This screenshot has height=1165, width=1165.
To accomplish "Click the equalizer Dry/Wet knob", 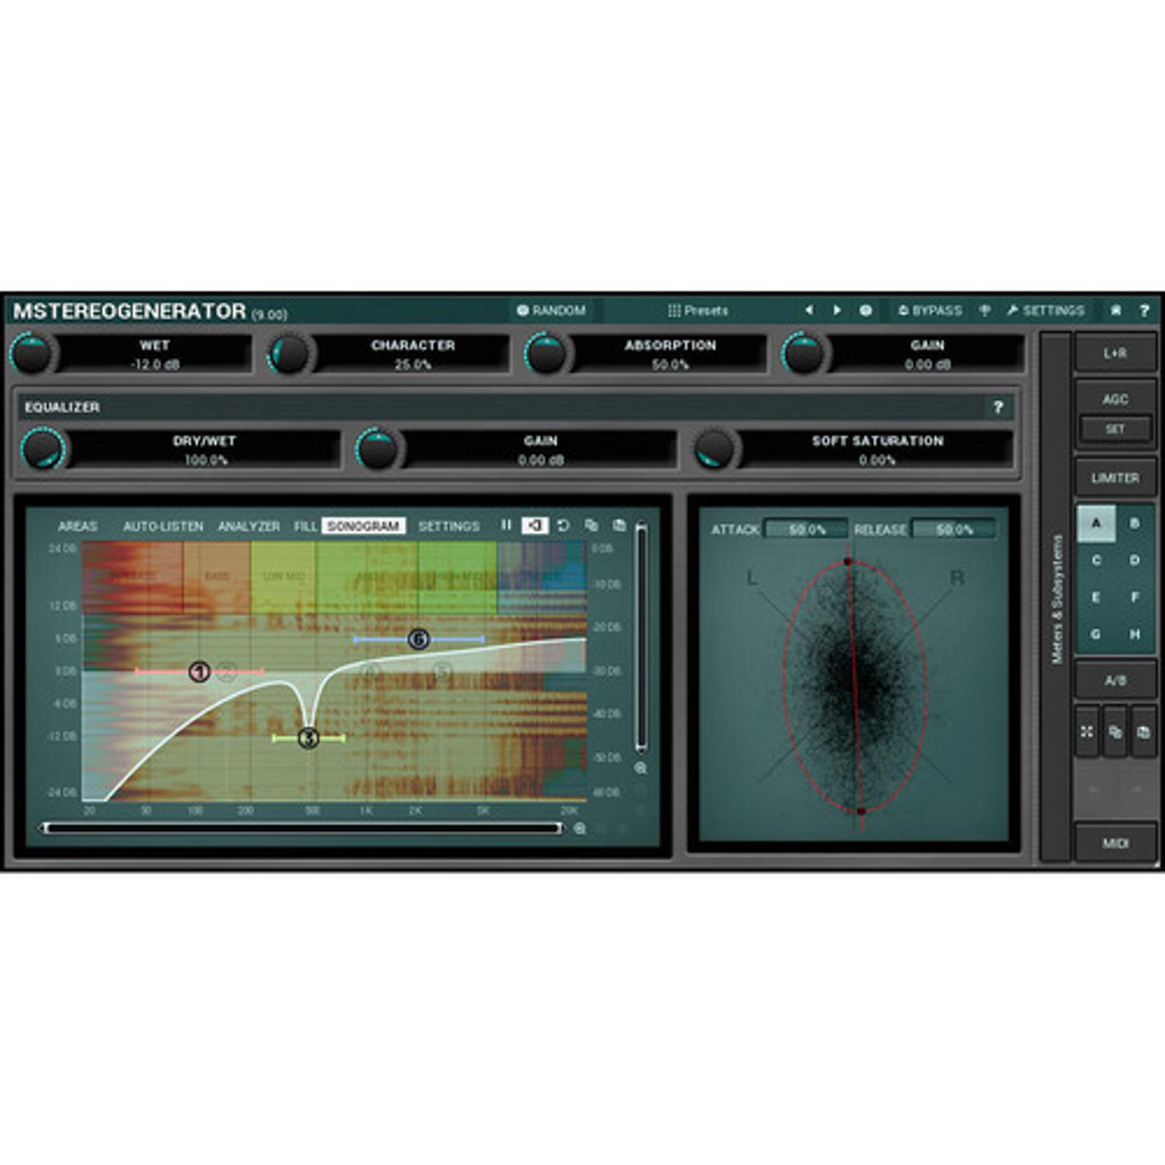I will tap(43, 449).
